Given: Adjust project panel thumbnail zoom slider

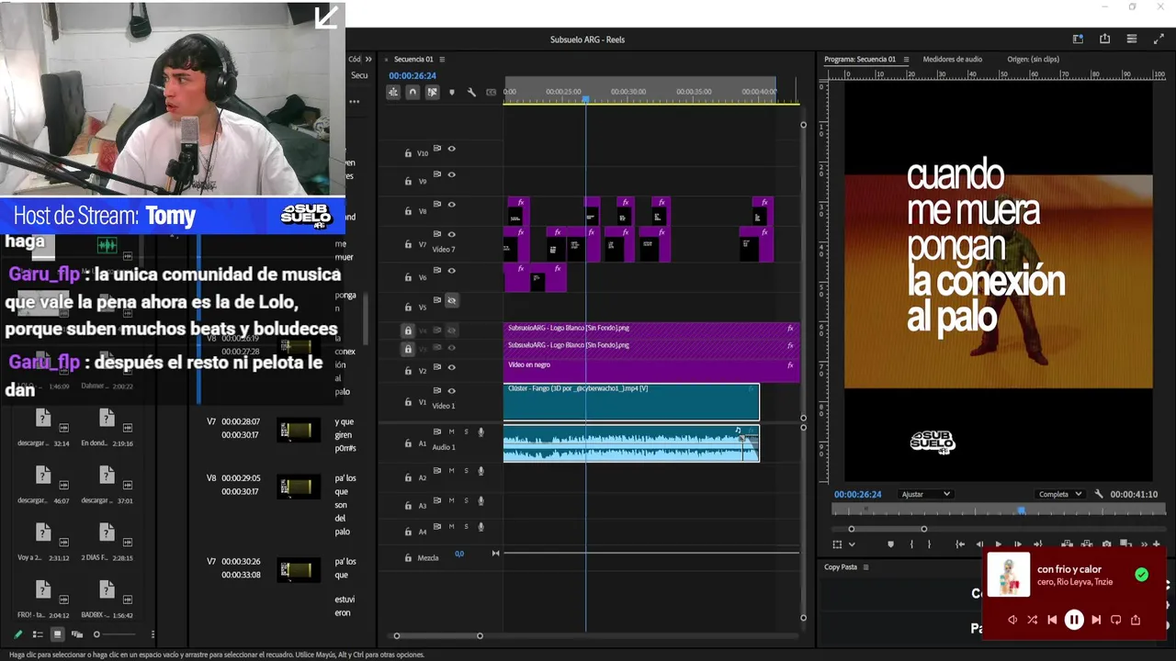Looking at the screenshot, I should [x=96, y=634].
